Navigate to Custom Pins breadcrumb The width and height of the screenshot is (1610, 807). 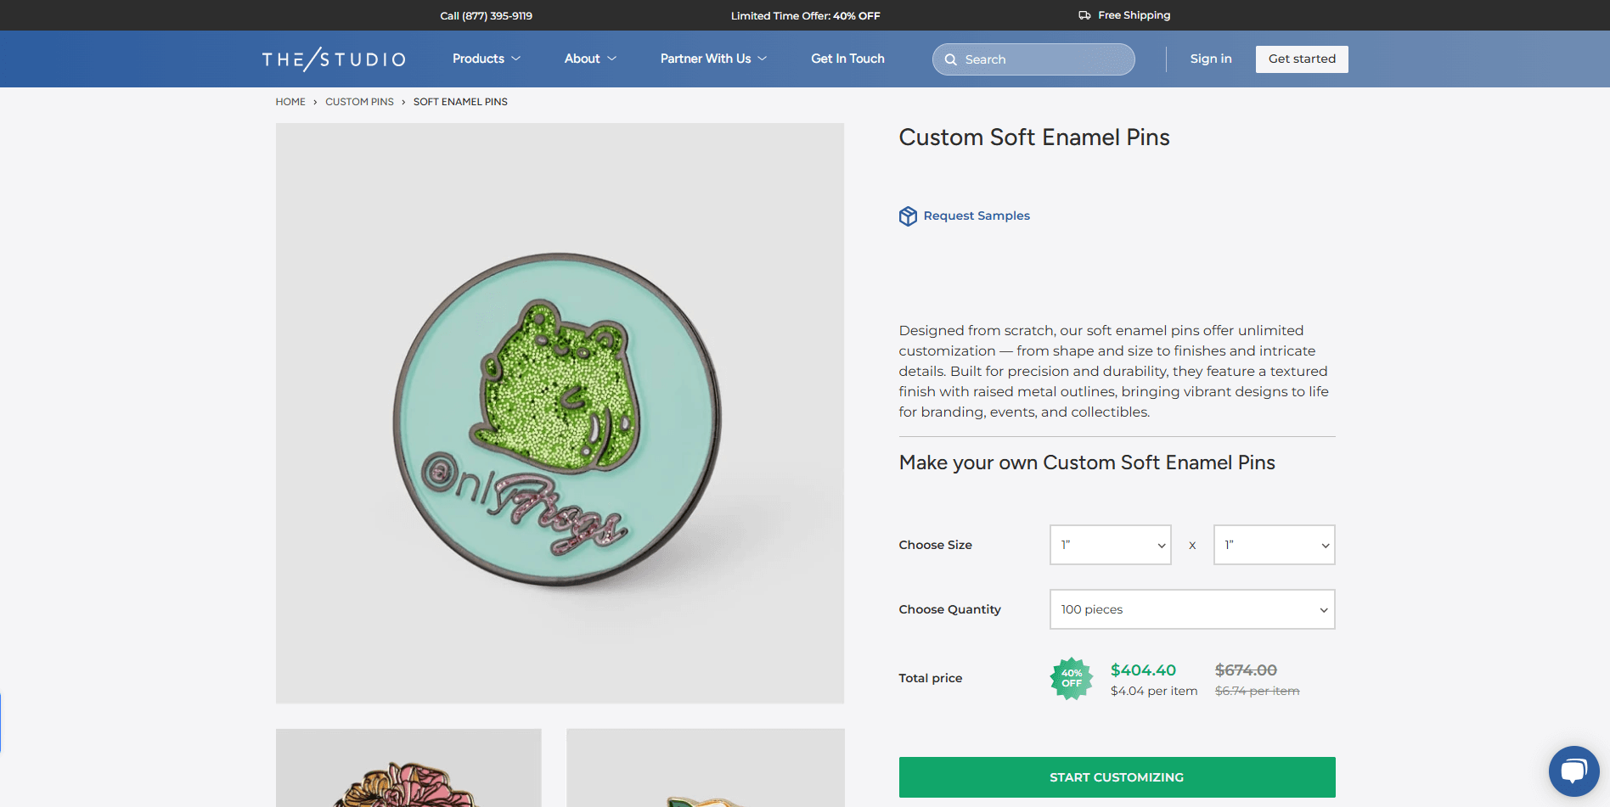(359, 102)
